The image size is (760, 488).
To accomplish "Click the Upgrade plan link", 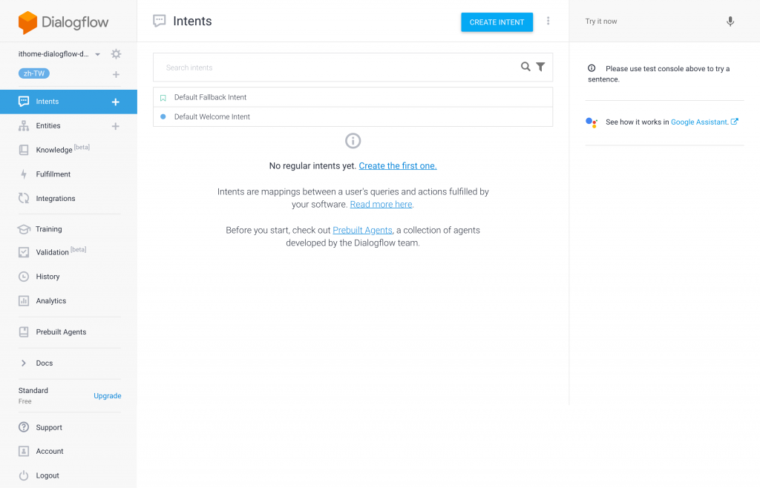I will [x=108, y=395].
